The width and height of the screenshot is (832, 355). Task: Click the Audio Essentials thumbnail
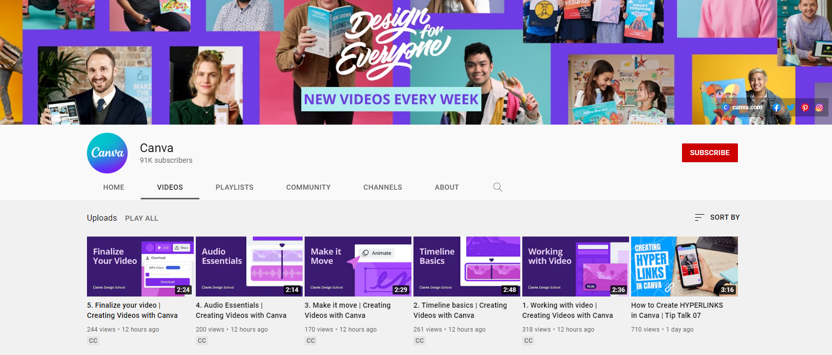point(249,267)
